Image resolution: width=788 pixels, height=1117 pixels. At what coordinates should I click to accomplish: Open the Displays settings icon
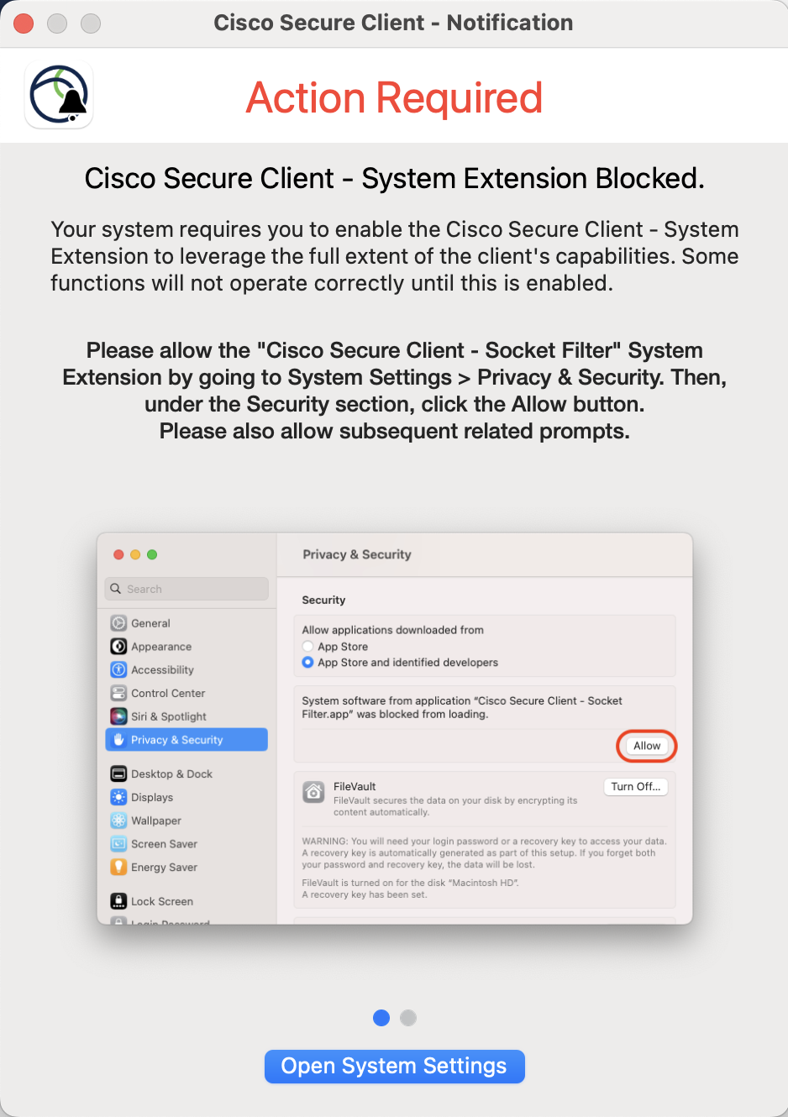[118, 796]
